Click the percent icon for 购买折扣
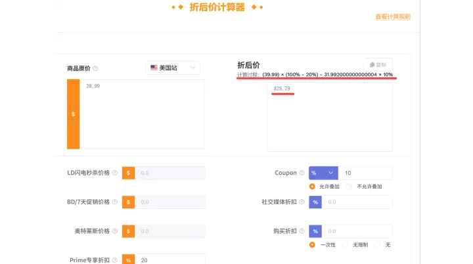The height and width of the screenshot is (264, 473). coord(315,231)
